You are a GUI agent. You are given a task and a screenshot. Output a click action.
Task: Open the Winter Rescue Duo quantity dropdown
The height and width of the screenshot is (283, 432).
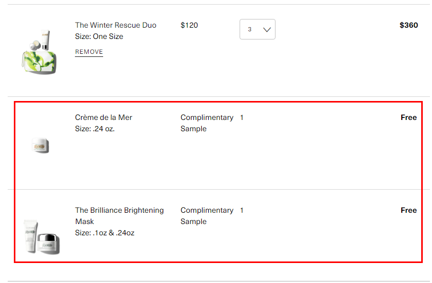point(258,29)
